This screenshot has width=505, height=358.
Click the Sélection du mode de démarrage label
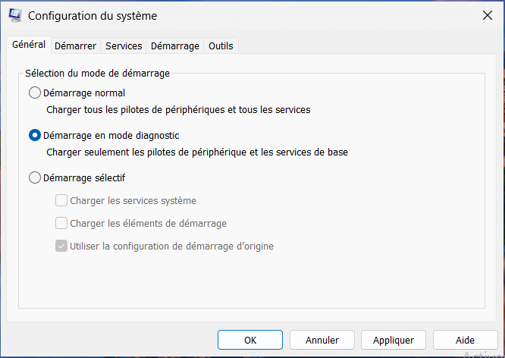97,74
